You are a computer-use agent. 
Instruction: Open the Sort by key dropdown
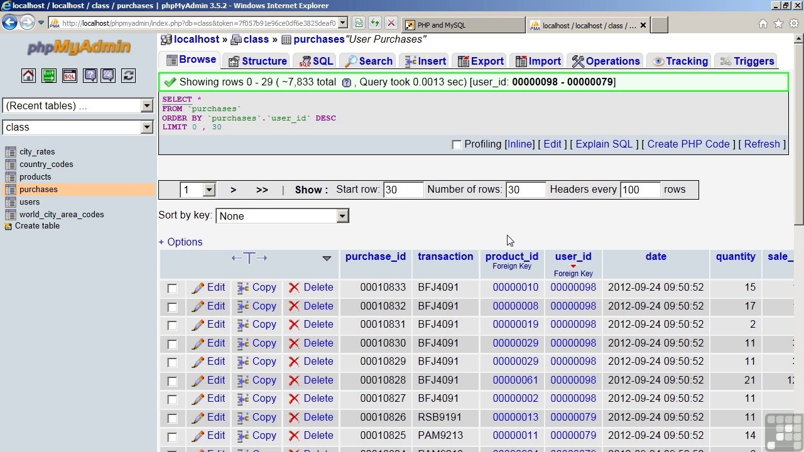[282, 216]
